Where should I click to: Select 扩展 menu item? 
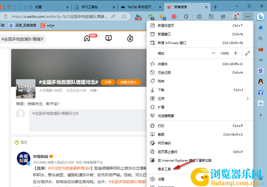coord(200,107)
